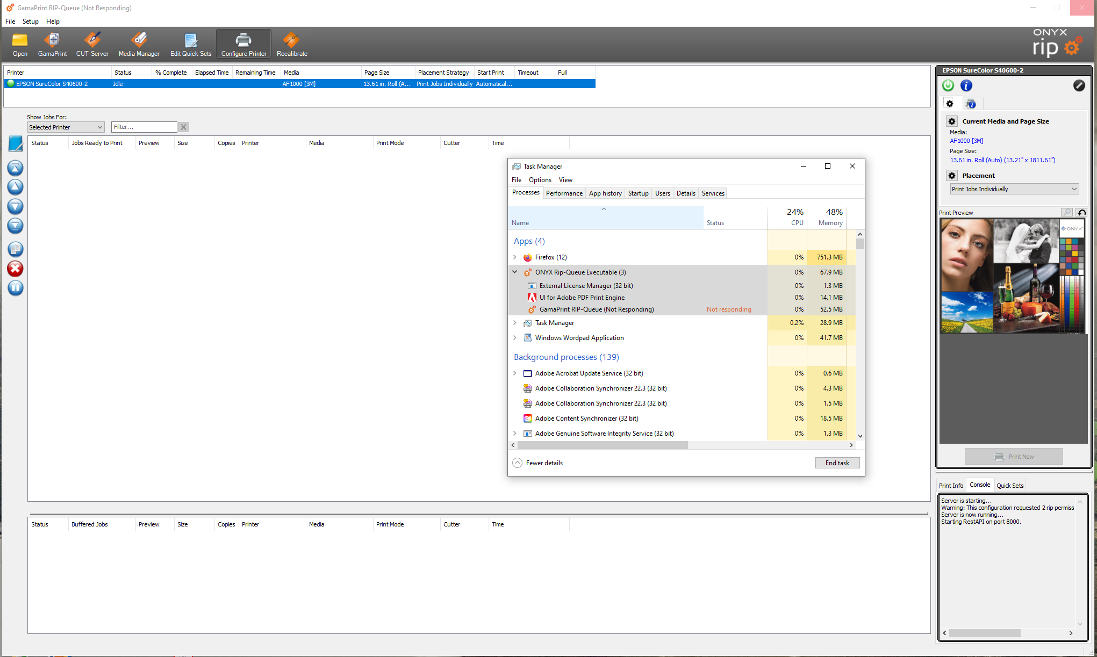This screenshot has height=657, width=1097.
Task: Expand the Task Manager process row
Action: (515, 323)
